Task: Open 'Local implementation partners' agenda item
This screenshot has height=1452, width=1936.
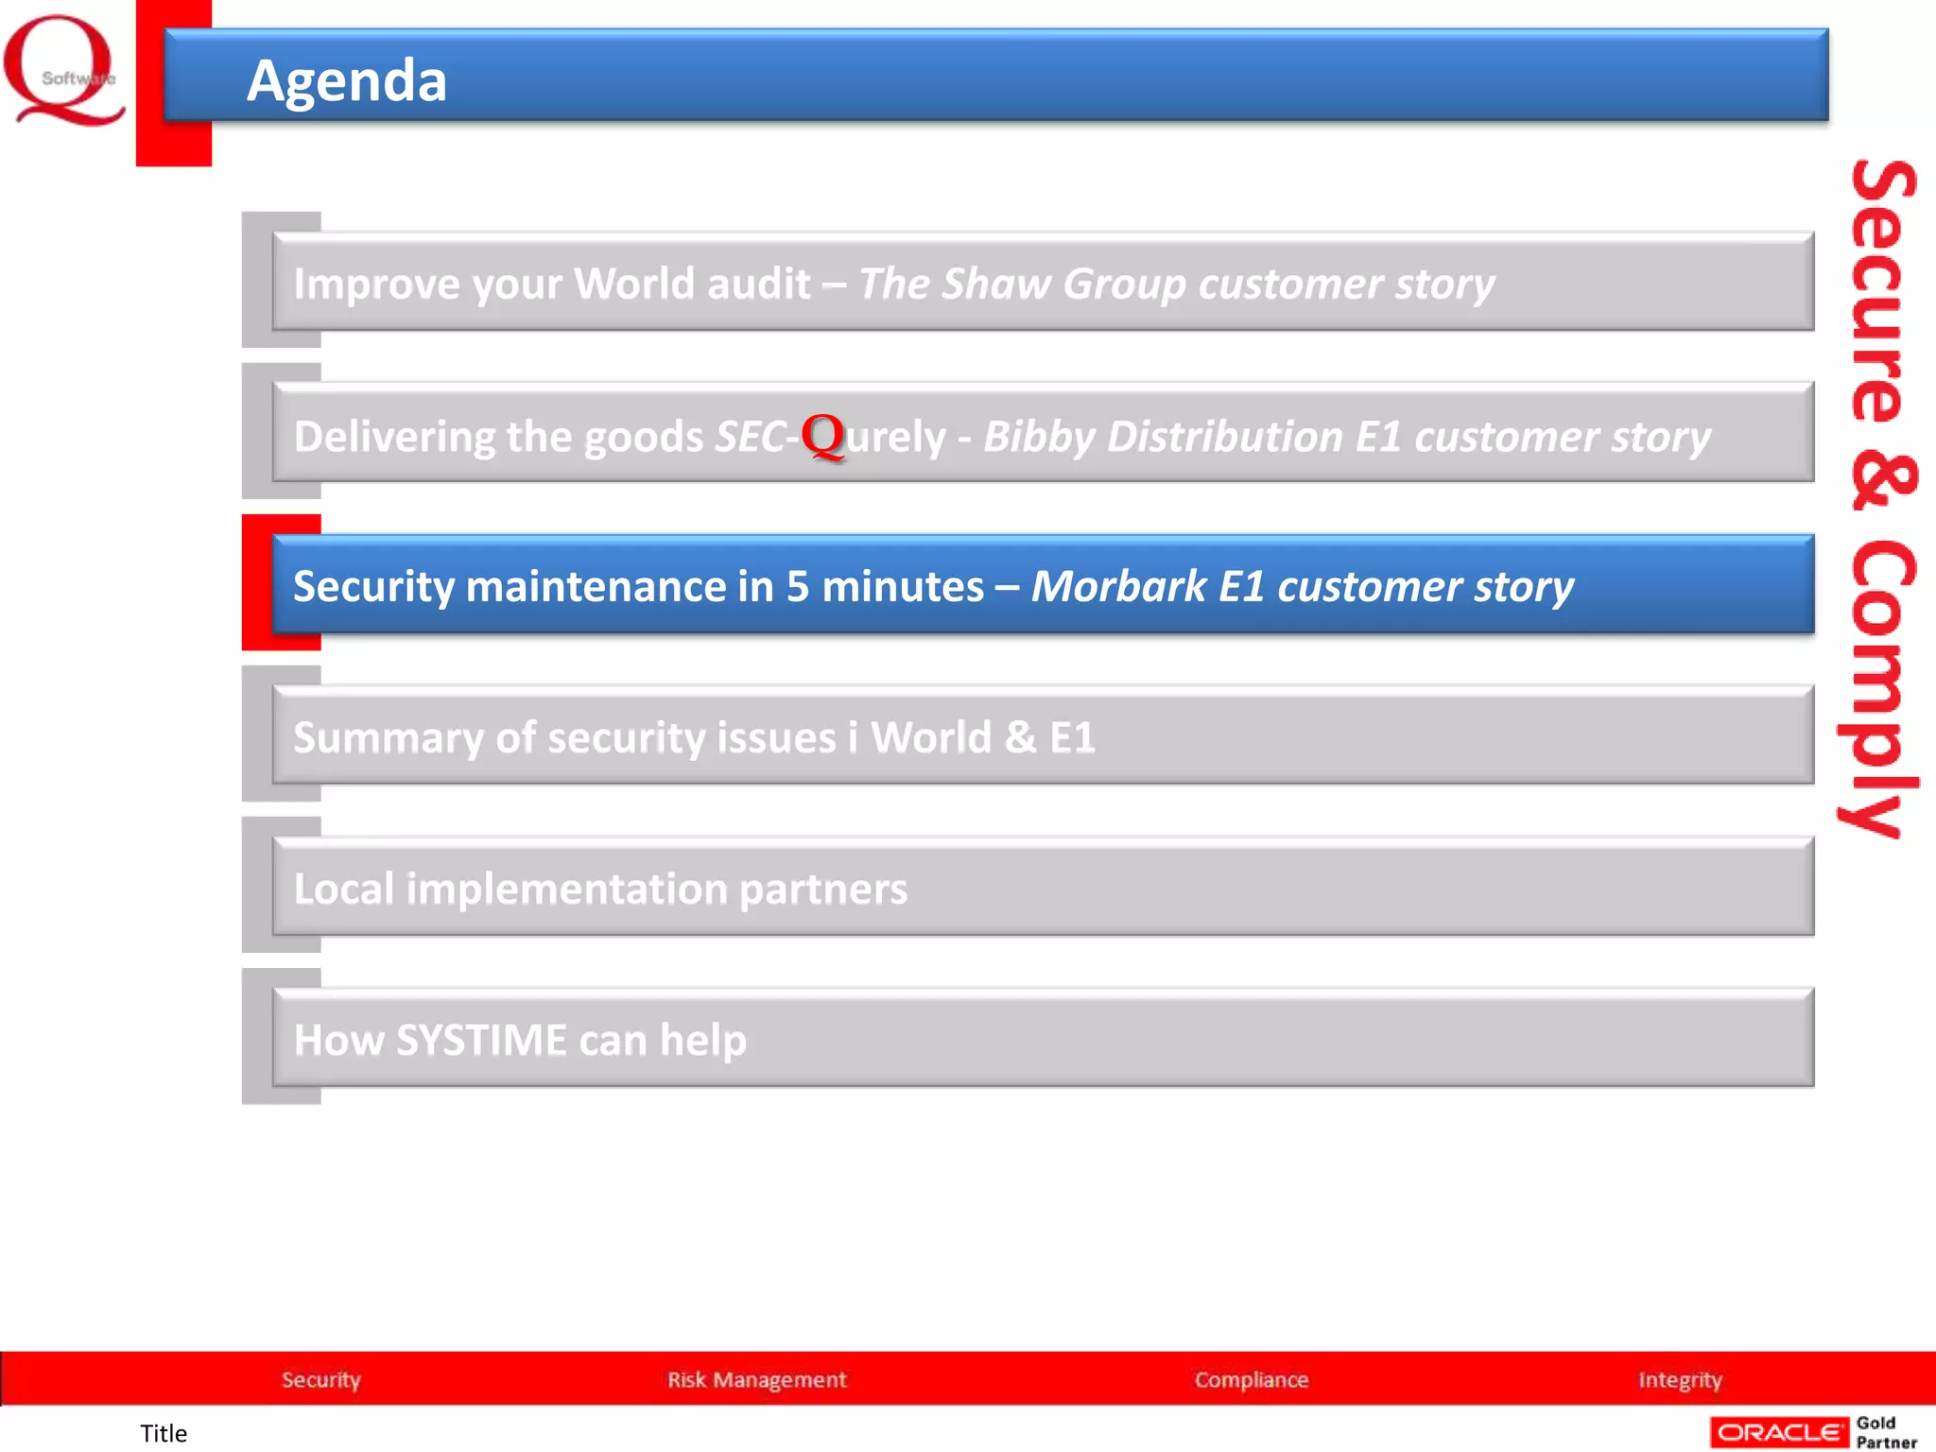Action: pos(1043,887)
